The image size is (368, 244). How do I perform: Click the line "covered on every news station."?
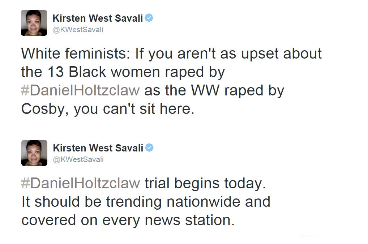(x=128, y=221)
